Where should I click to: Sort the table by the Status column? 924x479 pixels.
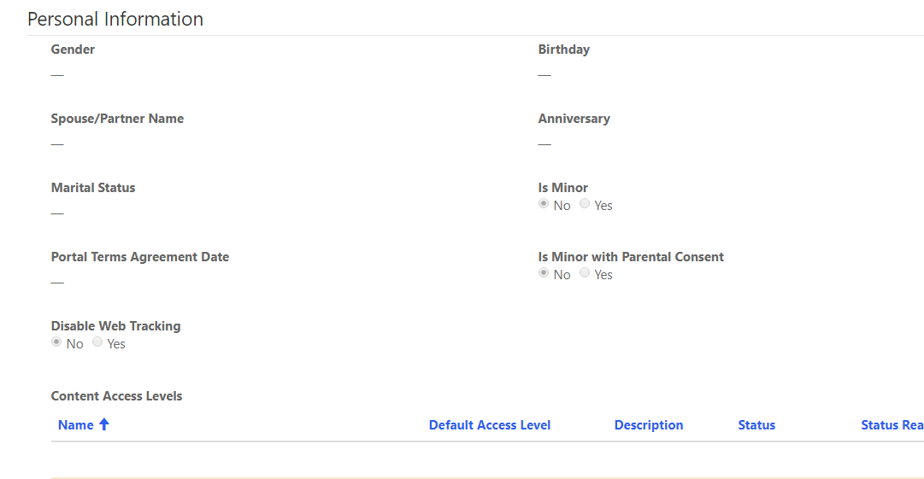pos(756,425)
